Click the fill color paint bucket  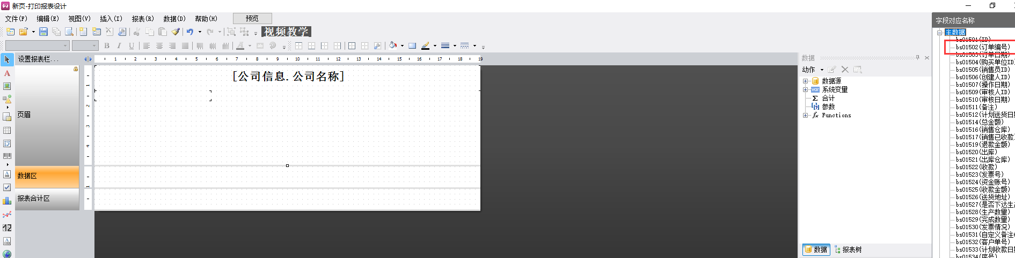pos(393,46)
